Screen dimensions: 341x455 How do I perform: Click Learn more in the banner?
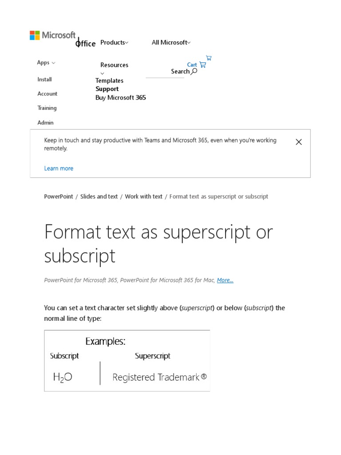tap(59, 168)
